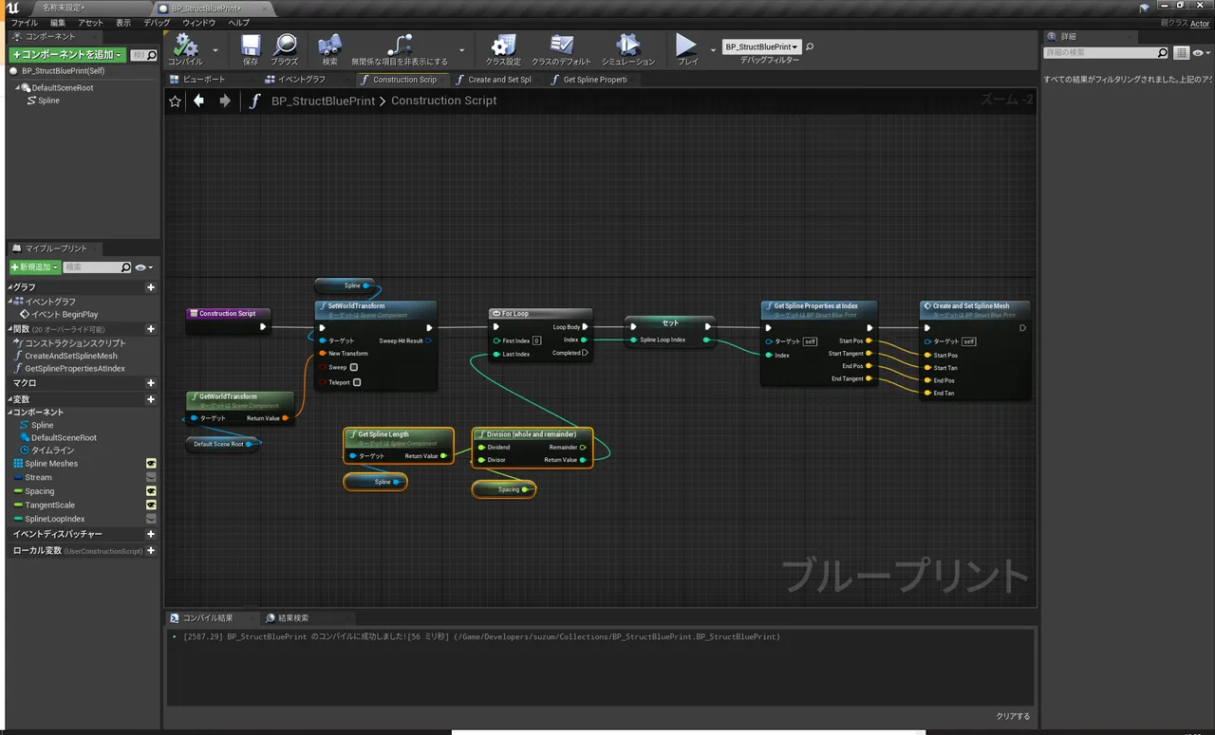Collapse DefaultSceneRoot in components tree
This screenshot has width=1215, height=735.
click(18, 87)
